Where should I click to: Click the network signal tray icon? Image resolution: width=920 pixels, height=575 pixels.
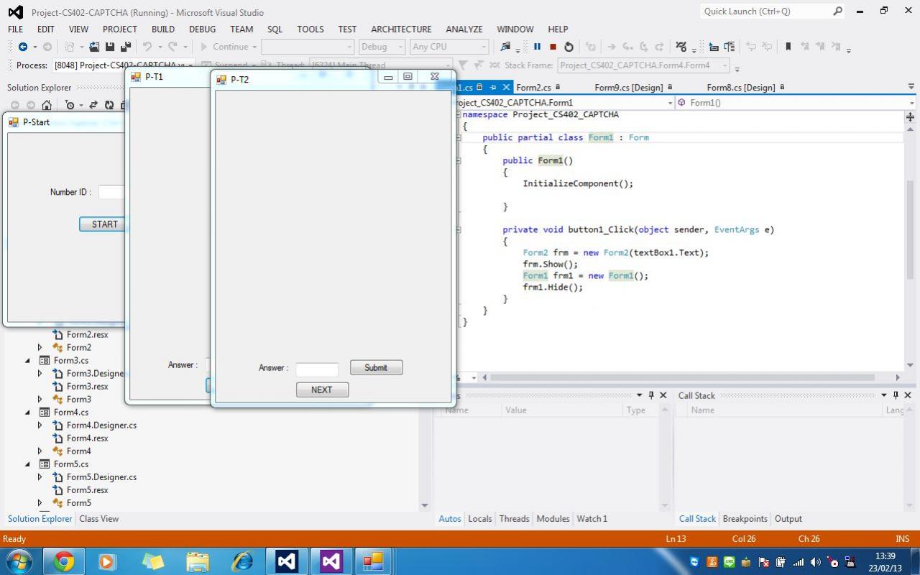[x=799, y=562]
